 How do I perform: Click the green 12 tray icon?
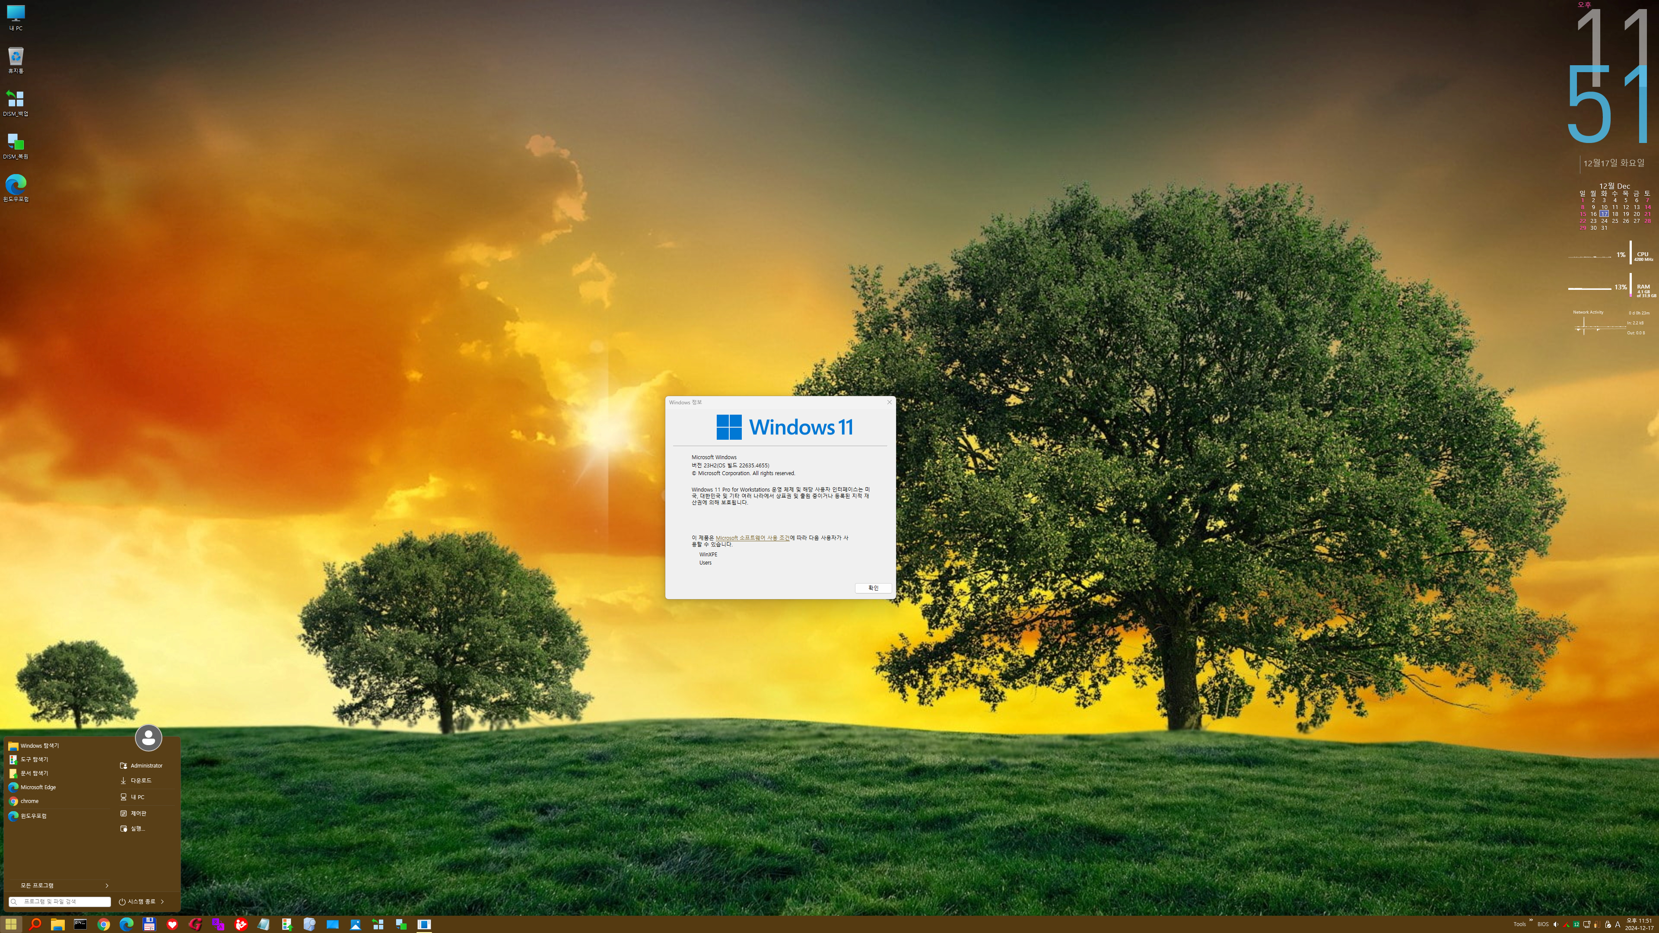pyautogui.click(x=1576, y=925)
